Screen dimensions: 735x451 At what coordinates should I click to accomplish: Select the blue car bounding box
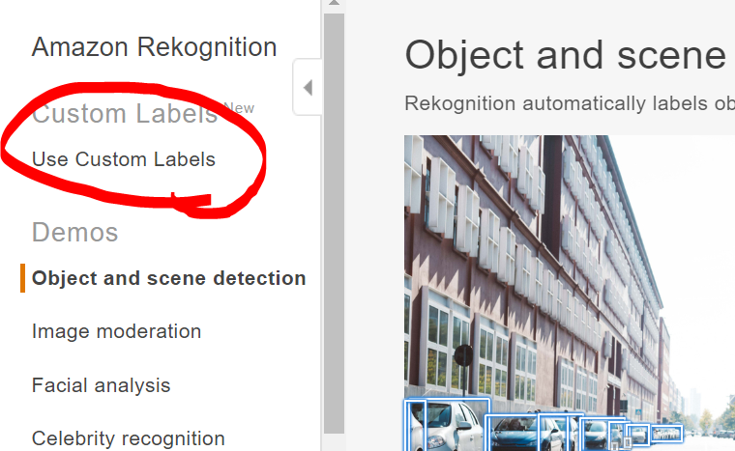pyautogui.click(x=512, y=434)
